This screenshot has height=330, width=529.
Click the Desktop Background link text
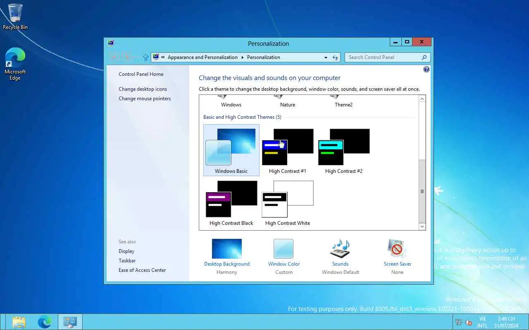(x=227, y=264)
